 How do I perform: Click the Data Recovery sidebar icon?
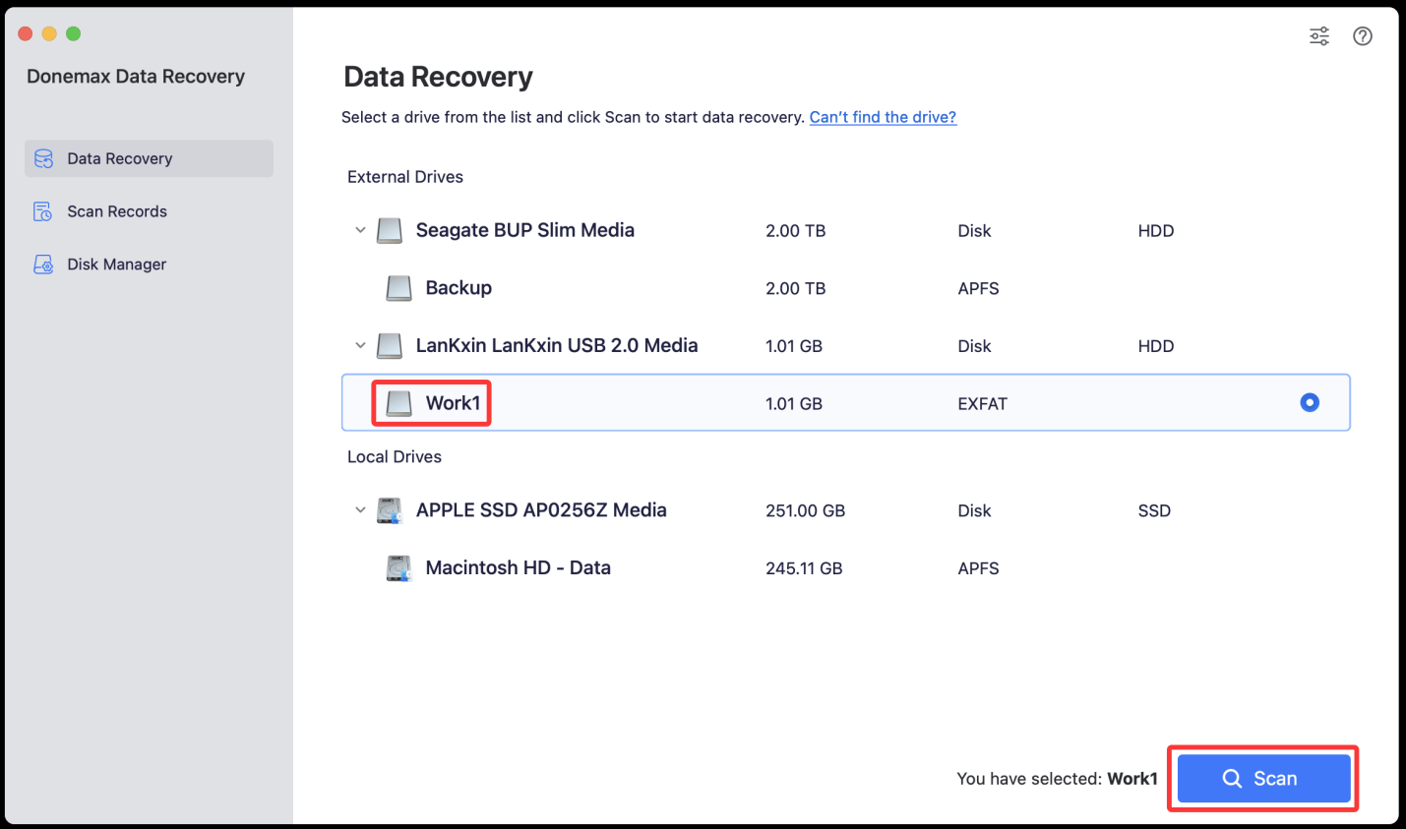point(42,158)
